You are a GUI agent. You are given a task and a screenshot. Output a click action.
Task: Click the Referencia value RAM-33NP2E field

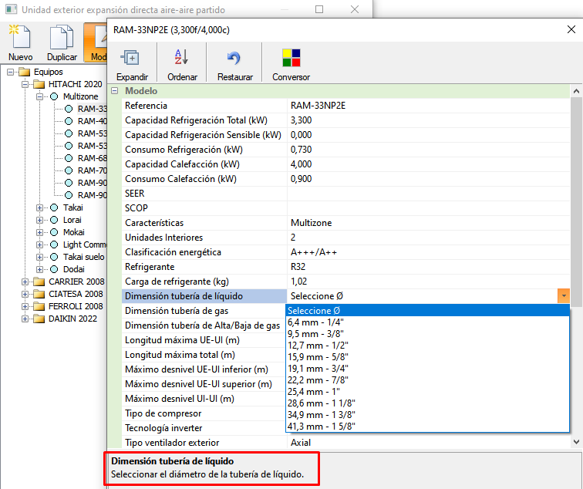click(x=428, y=106)
